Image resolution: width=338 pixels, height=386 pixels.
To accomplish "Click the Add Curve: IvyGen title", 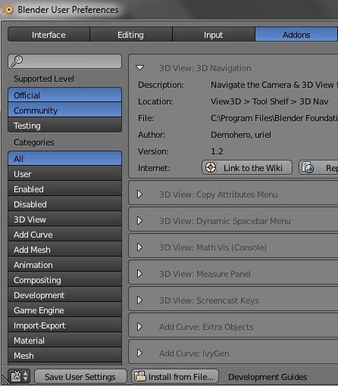I will (194, 353).
